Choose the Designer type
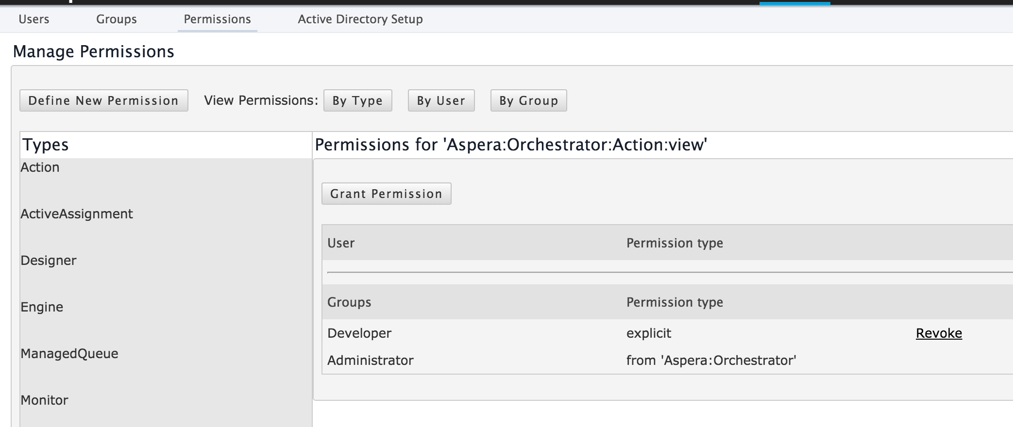Screen dimensions: 1013x427 coord(49,261)
